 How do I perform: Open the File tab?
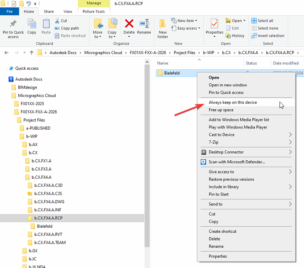[10, 12]
